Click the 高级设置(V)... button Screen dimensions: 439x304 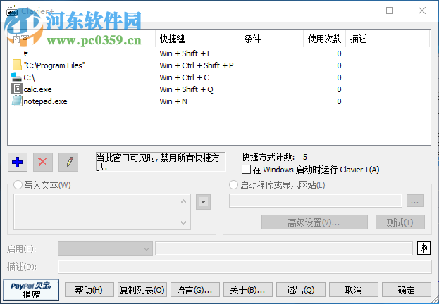pyautogui.click(x=314, y=222)
